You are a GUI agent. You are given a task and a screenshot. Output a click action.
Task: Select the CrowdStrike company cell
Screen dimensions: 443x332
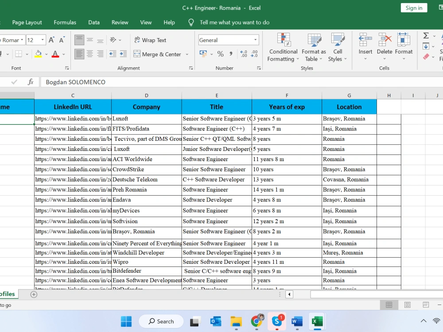coord(146,170)
